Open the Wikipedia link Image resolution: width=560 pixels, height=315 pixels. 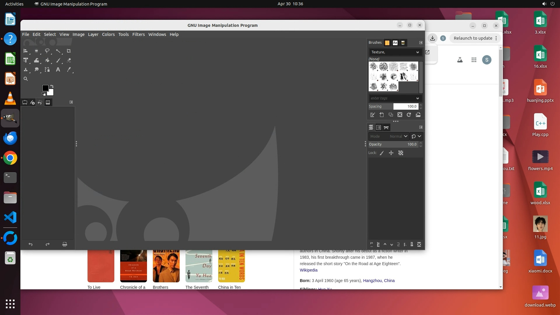point(308,270)
